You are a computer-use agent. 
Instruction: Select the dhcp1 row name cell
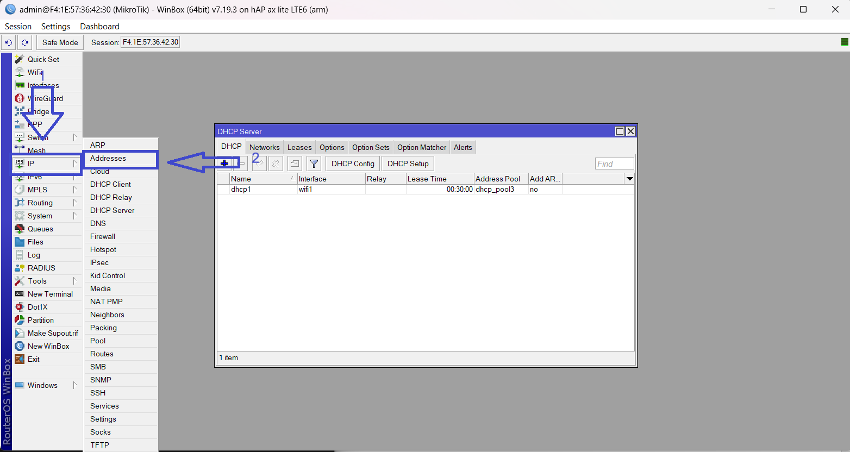(263, 190)
